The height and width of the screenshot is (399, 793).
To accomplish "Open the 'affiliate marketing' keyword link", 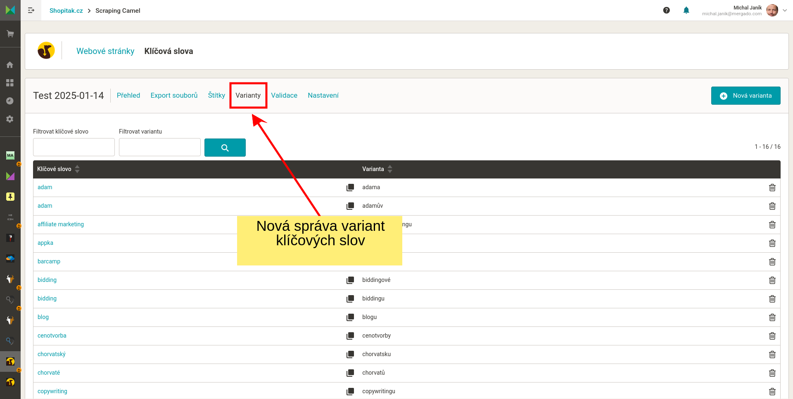I will coord(61,224).
